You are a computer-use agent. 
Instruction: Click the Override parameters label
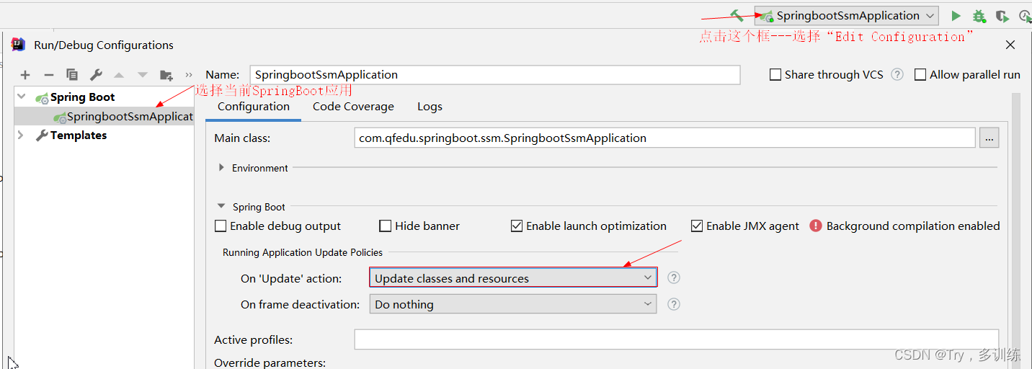pyautogui.click(x=270, y=363)
